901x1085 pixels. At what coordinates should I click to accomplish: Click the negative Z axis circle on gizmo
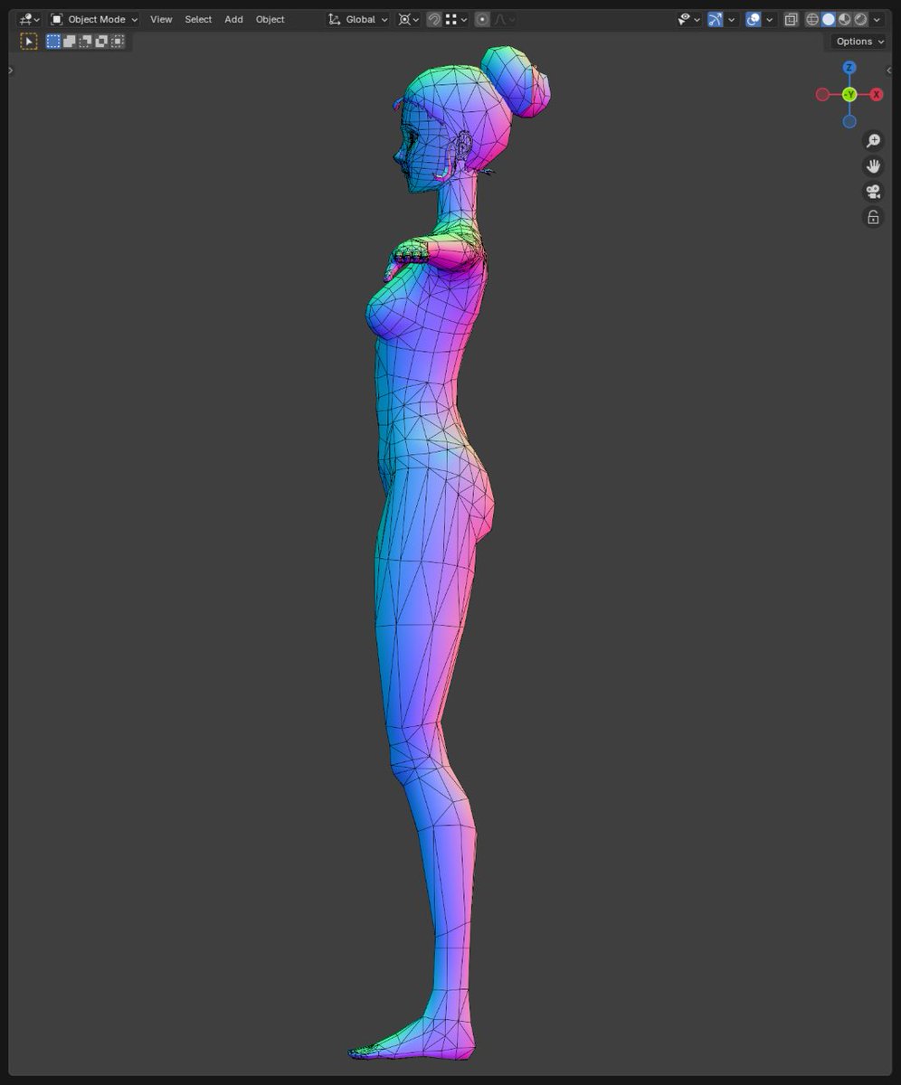[849, 121]
